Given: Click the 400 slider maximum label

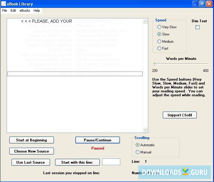Looking at the screenshot, I should tap(206, 71).
